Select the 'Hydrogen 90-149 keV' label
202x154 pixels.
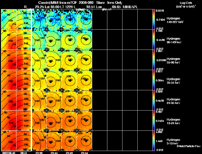coord(174,40)
